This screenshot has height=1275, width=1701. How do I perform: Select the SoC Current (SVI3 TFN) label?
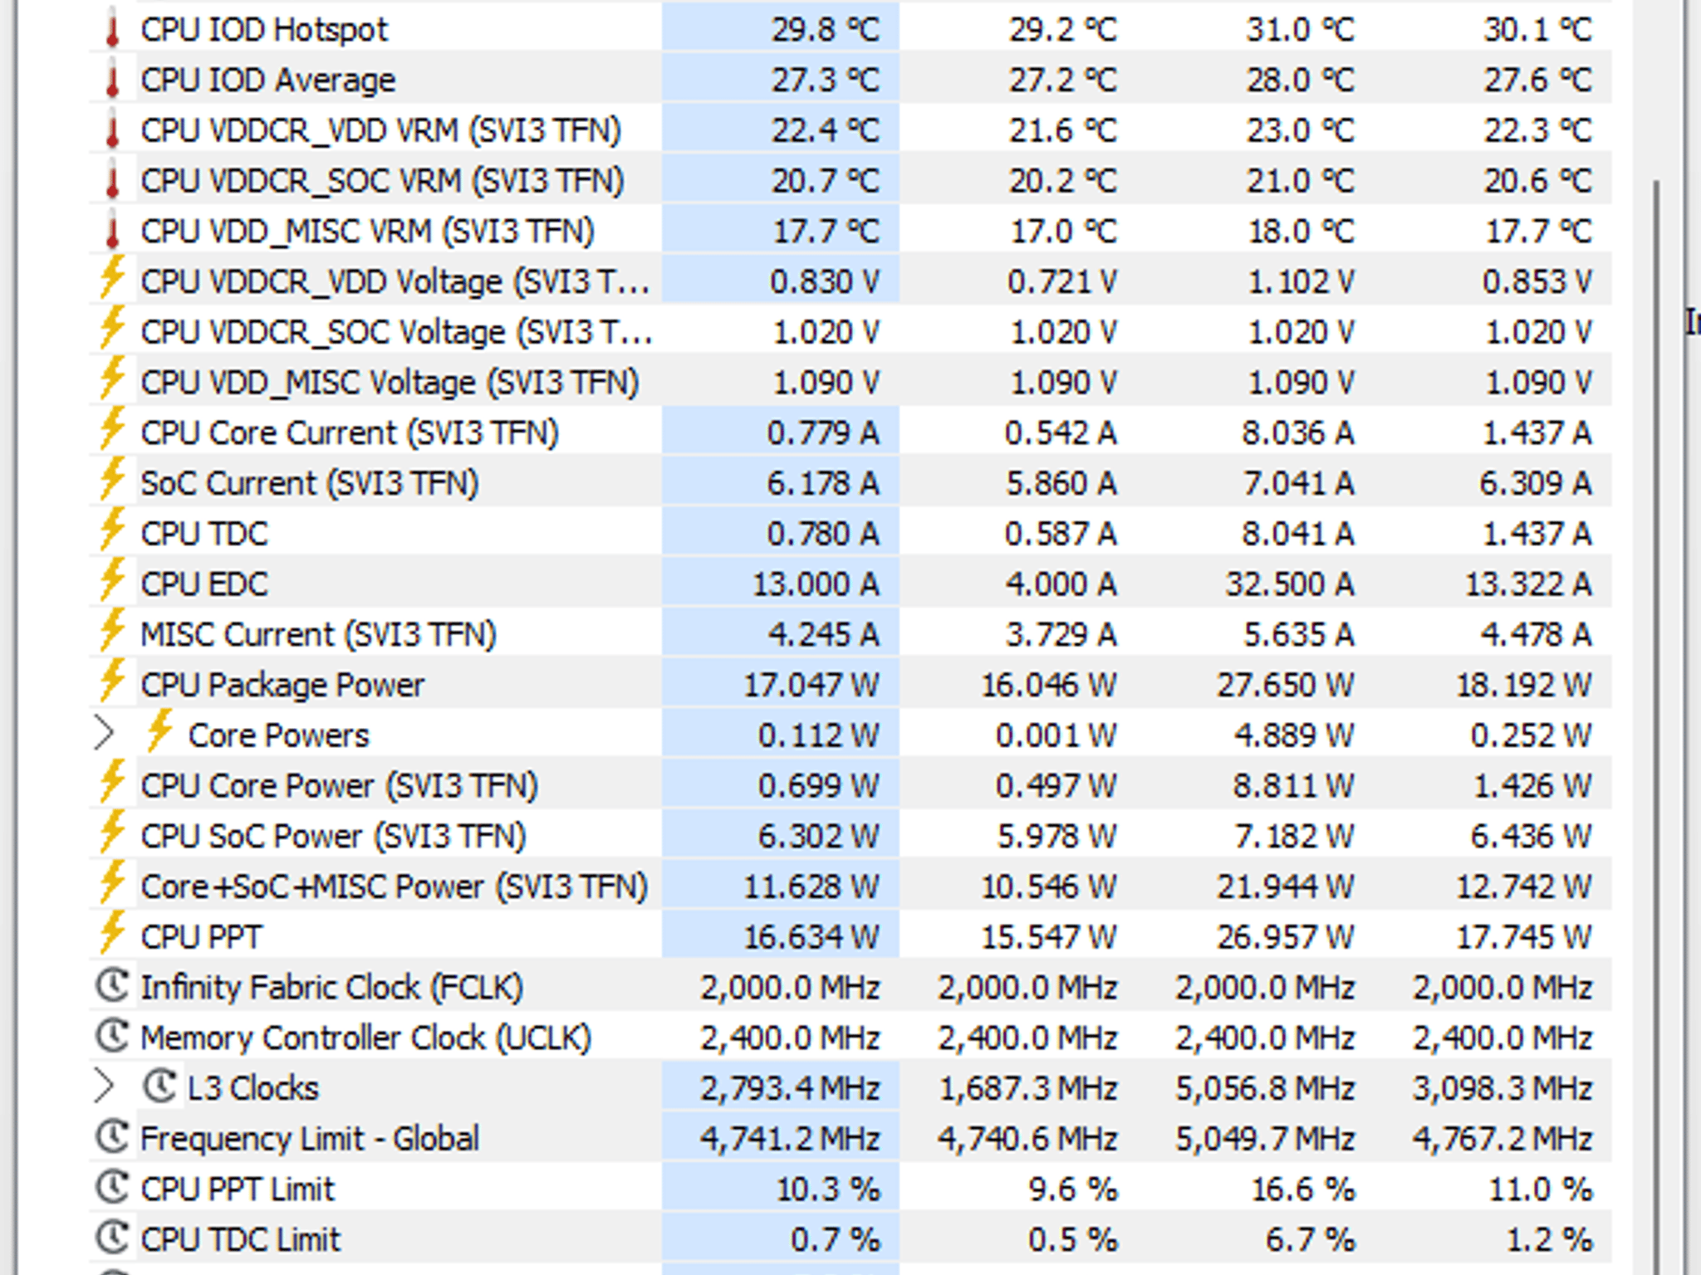point(310,484)
